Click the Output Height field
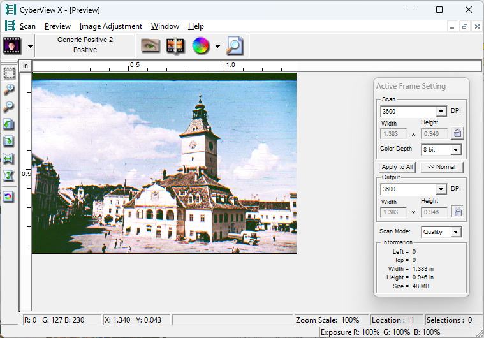Viewport: 484px width, 338px height. [x=434, y=212]
